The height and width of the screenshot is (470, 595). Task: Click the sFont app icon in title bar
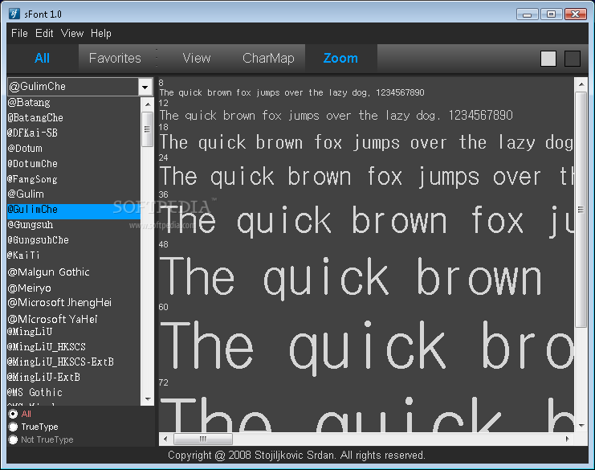pos(14,14)
